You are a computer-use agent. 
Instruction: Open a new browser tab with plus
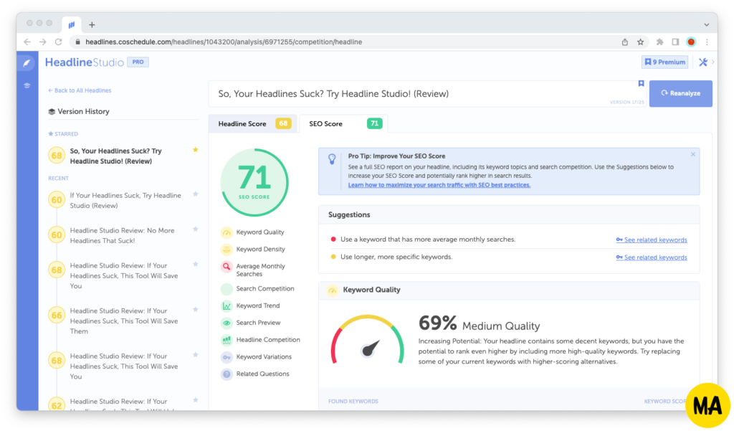92,24
